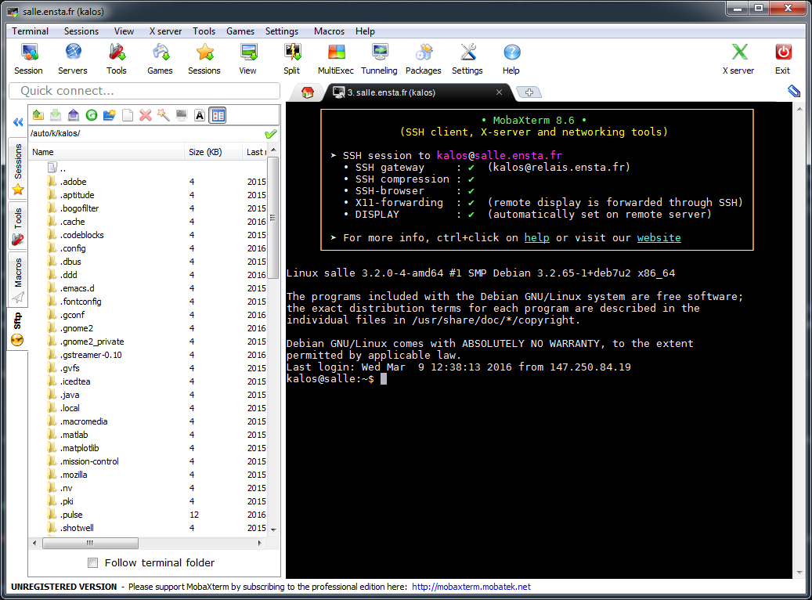Viewport: 812px width, 600px height.
Task: Open the Sessions menu in menu bar
Action: 81,31
